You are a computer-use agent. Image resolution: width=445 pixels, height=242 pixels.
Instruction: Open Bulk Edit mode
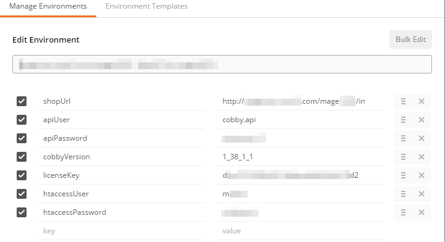click(410, 40)
